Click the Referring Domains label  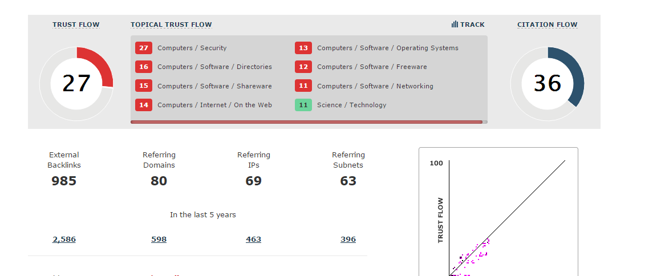(x=159, y=160)
